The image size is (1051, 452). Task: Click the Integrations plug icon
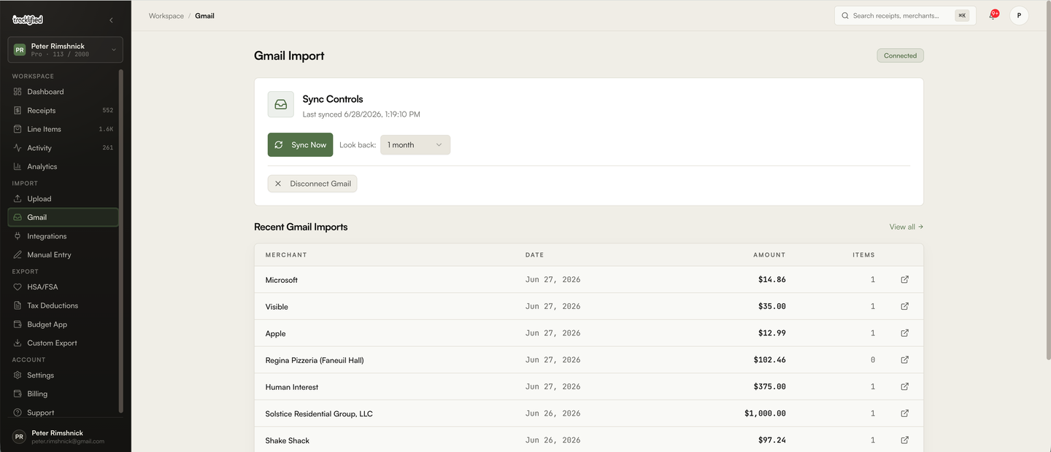point(18,236)
